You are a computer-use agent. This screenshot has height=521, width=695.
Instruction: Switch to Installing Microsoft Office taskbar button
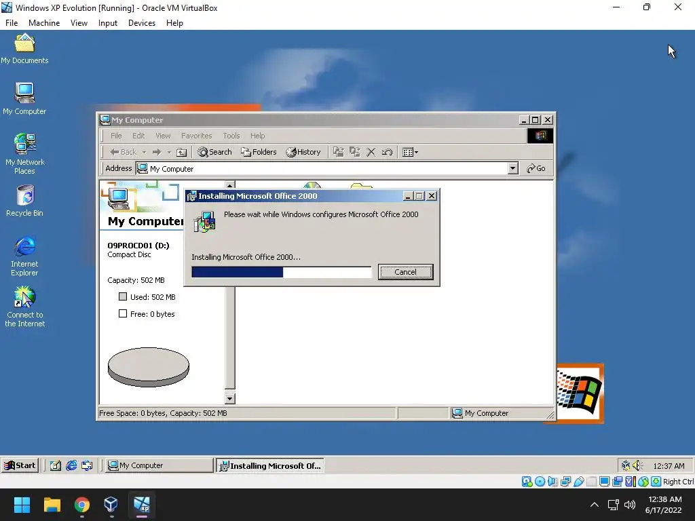pyautogui.click(x=270, y=465)
